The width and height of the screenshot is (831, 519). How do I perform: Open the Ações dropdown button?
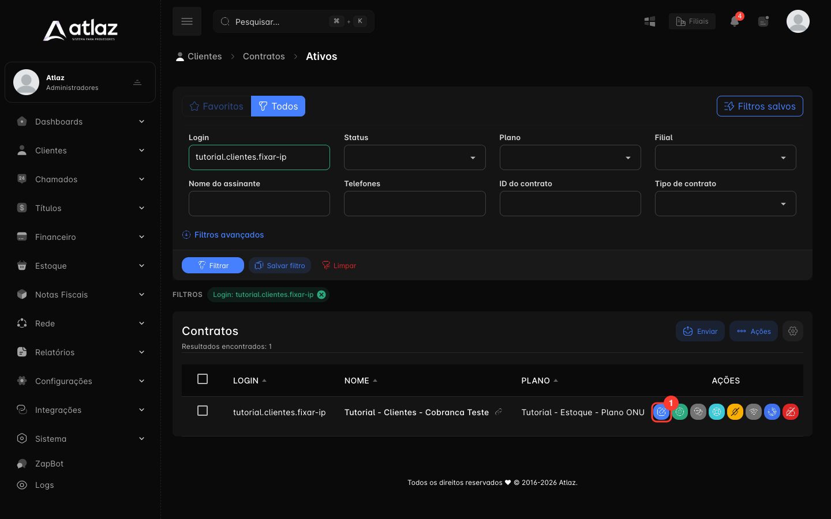754,331
